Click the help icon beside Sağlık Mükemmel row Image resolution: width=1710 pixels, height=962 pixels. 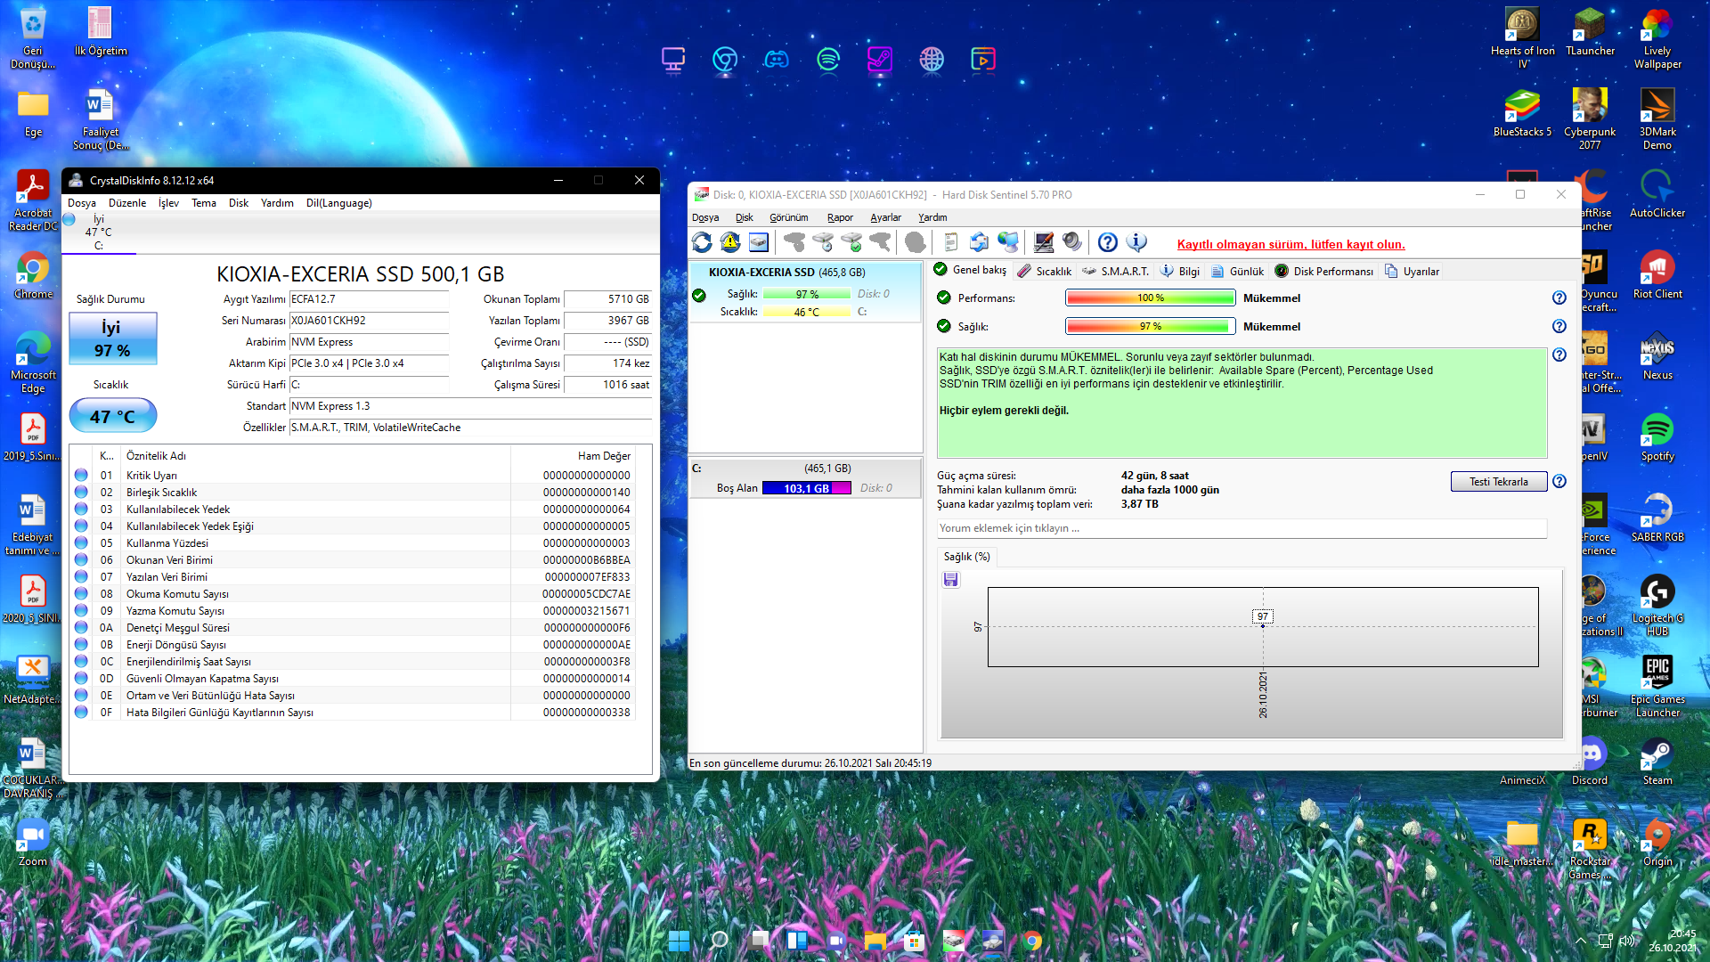point(1559,327)
